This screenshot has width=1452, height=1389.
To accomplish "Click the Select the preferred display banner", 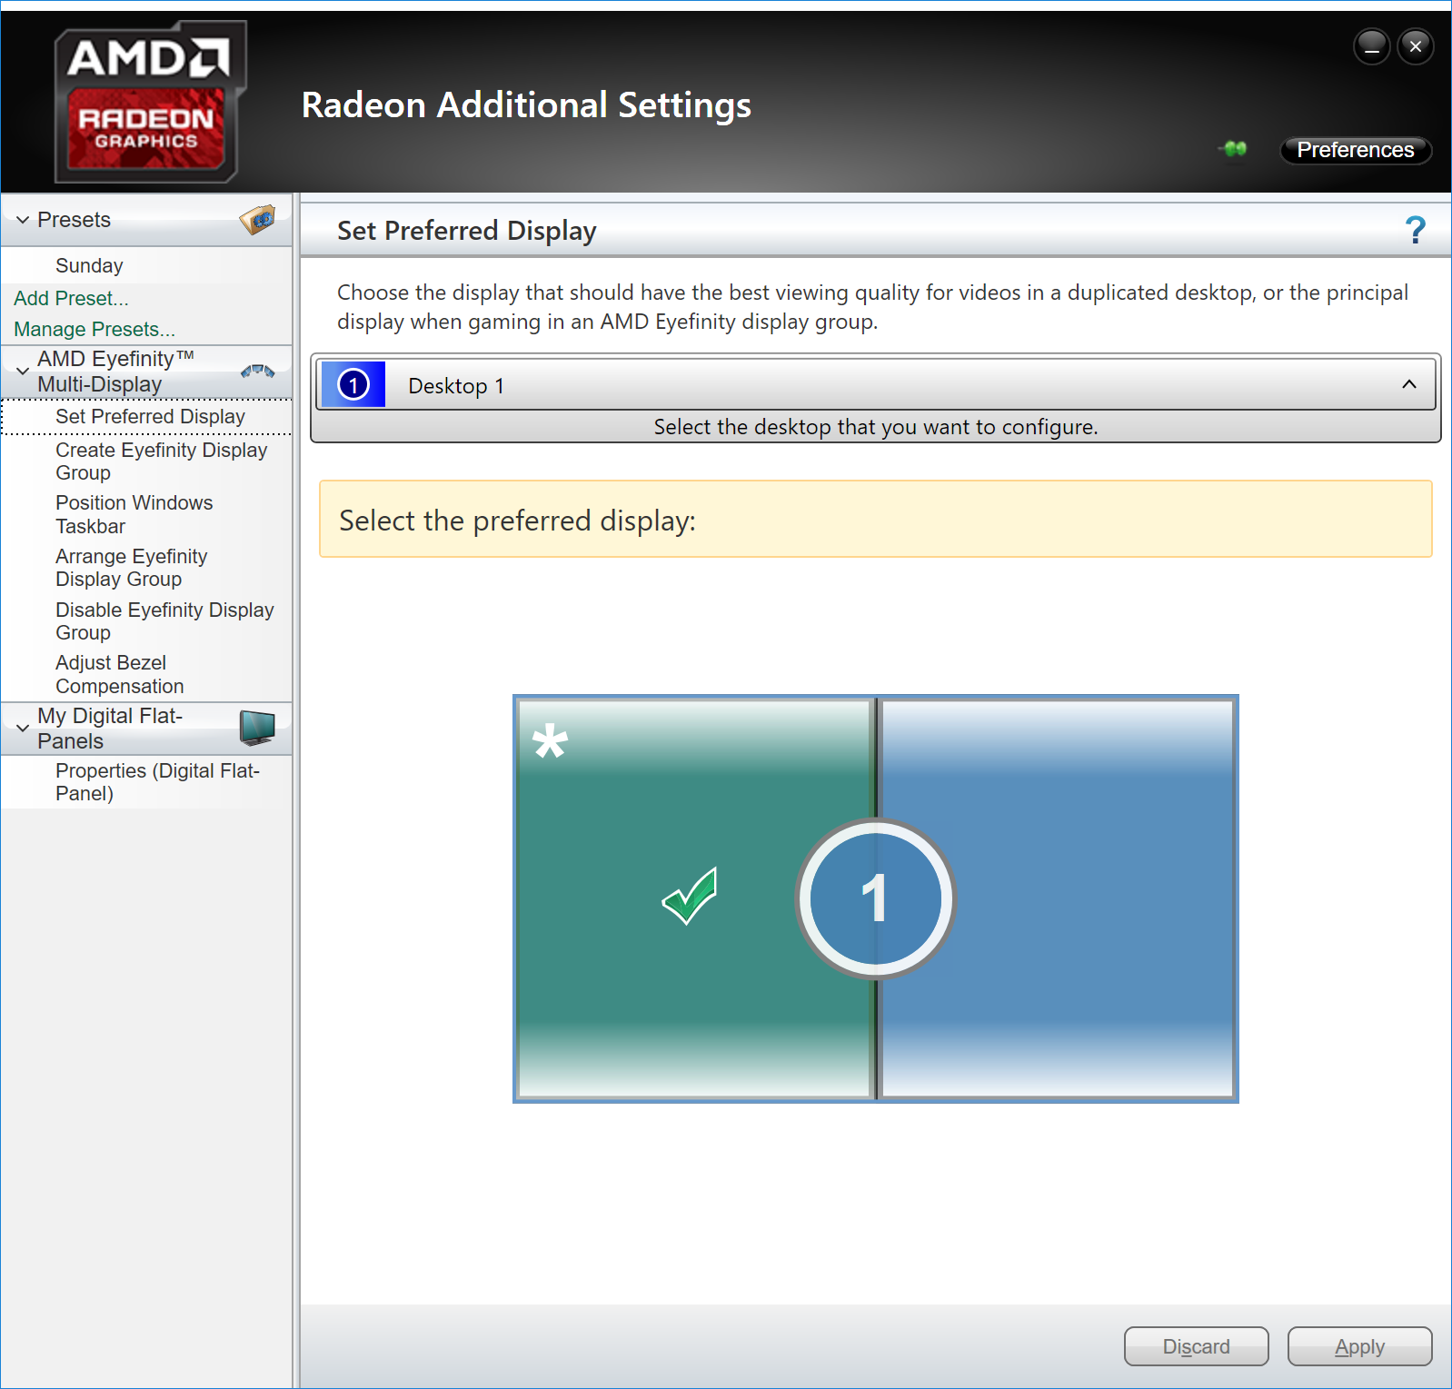I will tap(875, 519).
